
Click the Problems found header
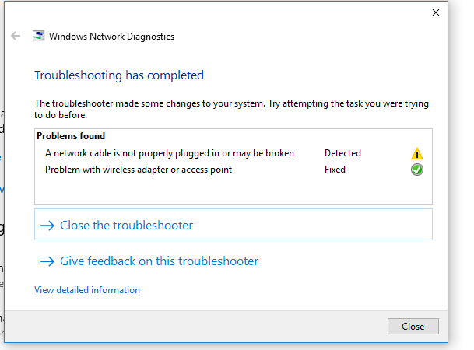pos(71,136)
